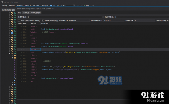The height and width of the screenshot is (104, 169).
Task: Collapse the expanded class node in tree
Action: [x=10, y=53]
